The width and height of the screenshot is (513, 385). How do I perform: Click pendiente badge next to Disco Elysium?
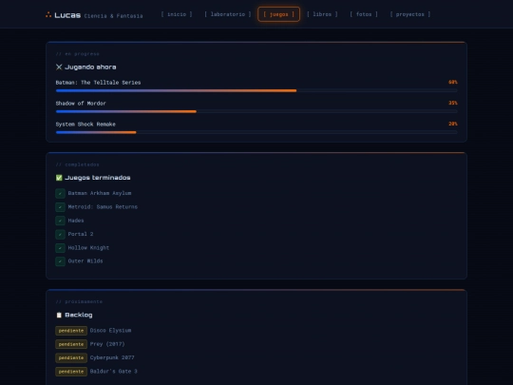pyautogui.click(x=71, y=331)
